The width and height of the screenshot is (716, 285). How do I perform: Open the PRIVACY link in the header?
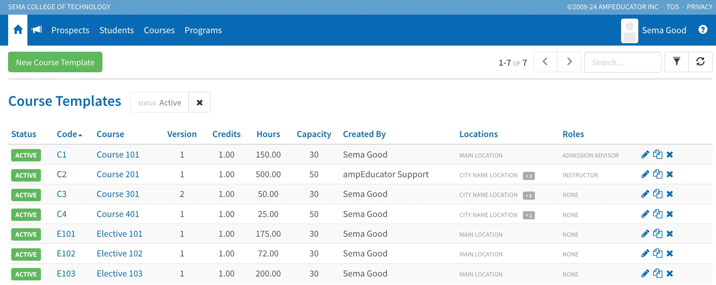click(x=699, y=7)
